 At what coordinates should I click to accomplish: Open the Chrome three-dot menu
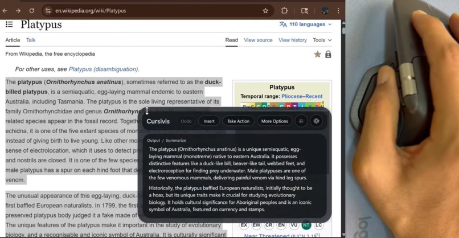click(338, 11)
